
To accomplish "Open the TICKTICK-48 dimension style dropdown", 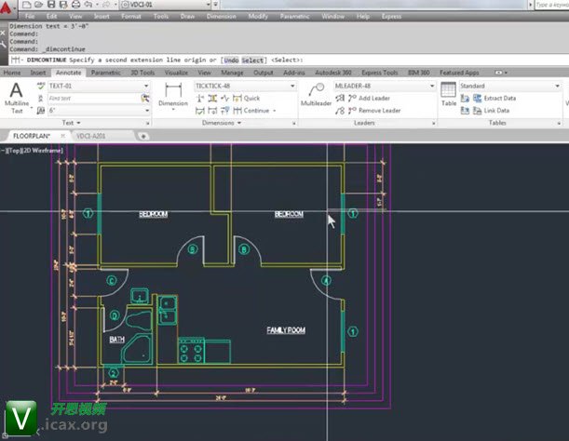I will pos(292,86).
